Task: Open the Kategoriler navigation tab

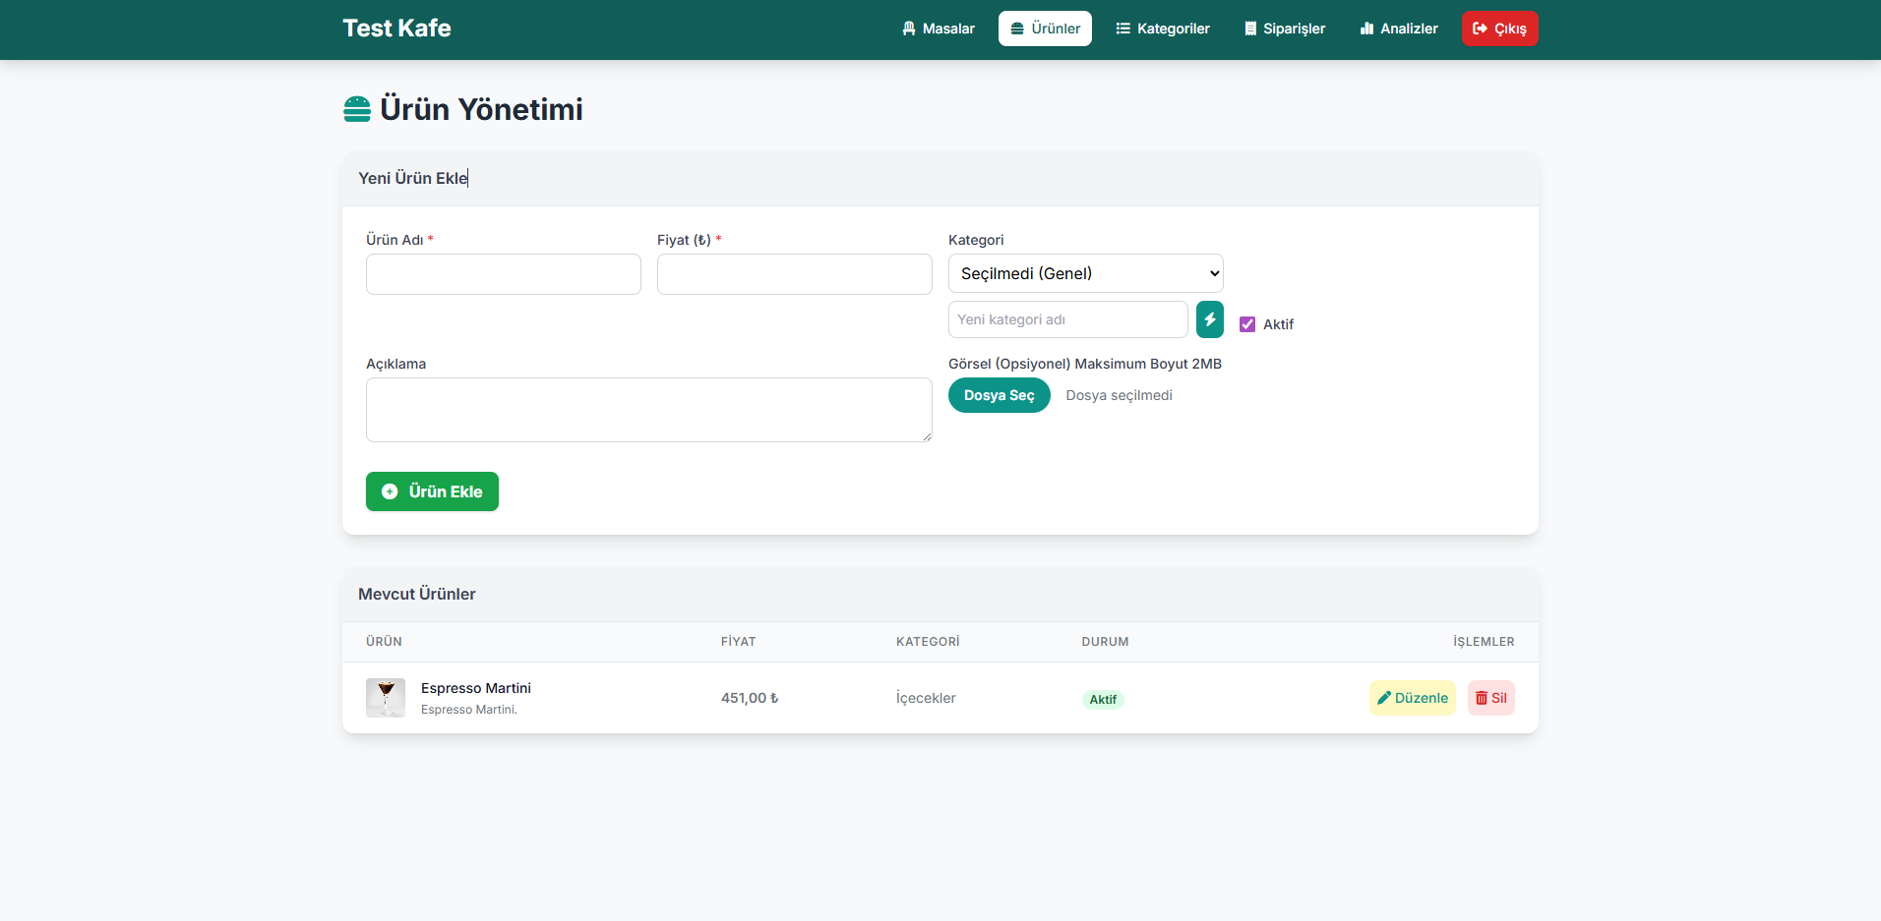Action: point(1162,29)
